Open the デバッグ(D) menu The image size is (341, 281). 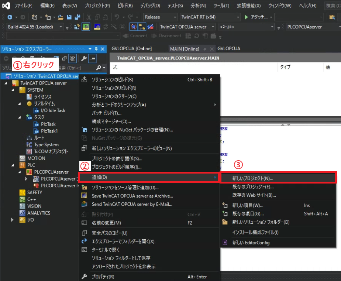point(150,6)
